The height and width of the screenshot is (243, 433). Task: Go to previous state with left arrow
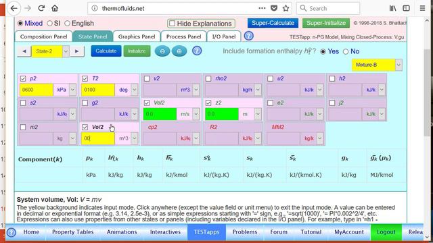24,51
